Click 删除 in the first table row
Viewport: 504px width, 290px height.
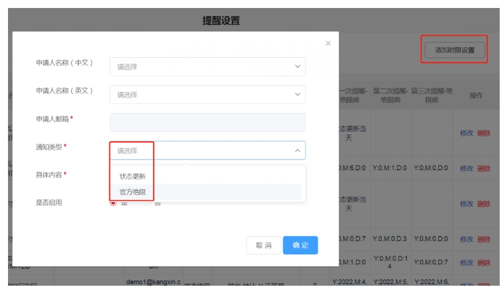484,133
